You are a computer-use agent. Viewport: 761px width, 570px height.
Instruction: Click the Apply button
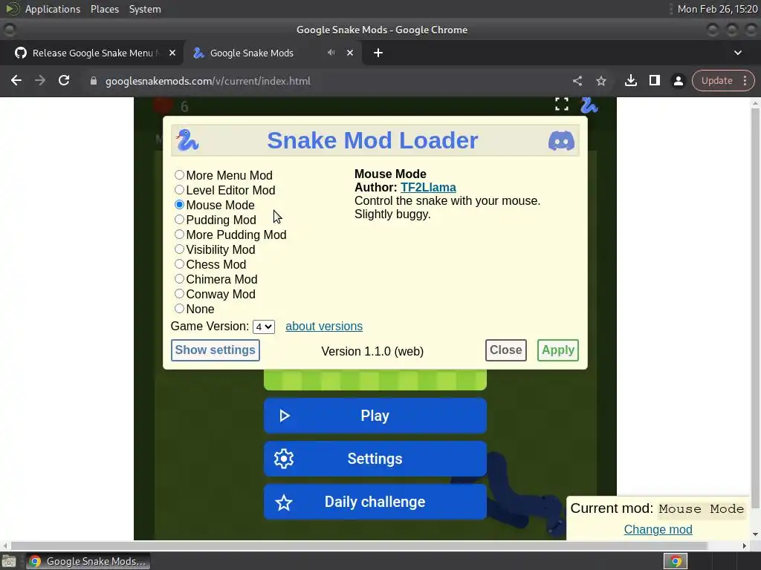(557, 350)
